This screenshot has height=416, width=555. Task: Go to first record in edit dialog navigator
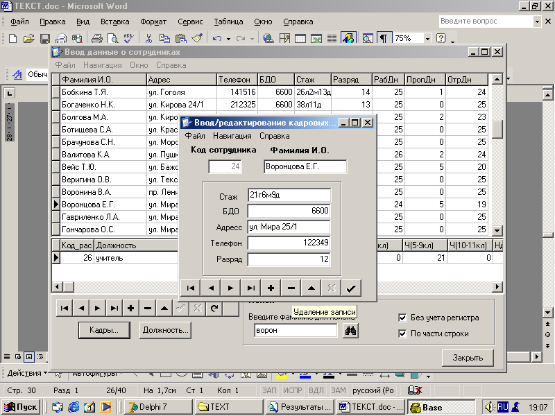190,288
